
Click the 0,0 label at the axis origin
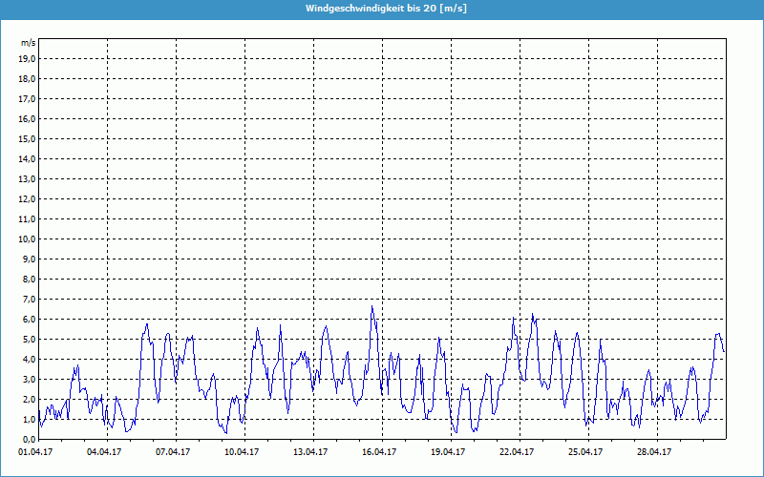(x=28, y=440)
